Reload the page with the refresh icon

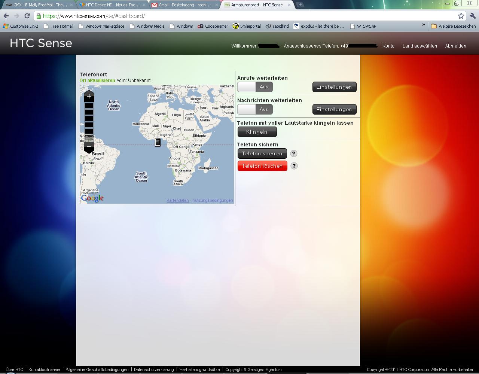(x=27, y=16)
